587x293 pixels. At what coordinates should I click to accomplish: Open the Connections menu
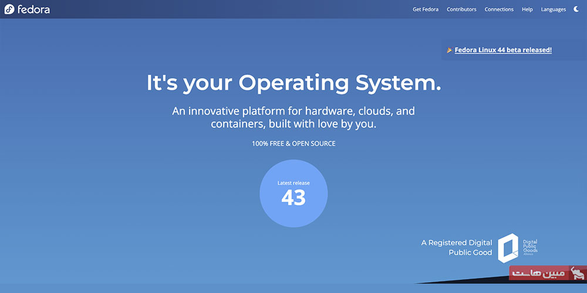tap(499, 9)
